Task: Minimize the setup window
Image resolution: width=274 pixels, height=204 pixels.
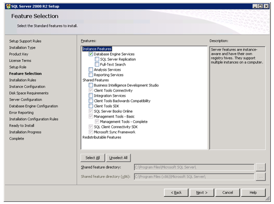Action: [255, 6]
